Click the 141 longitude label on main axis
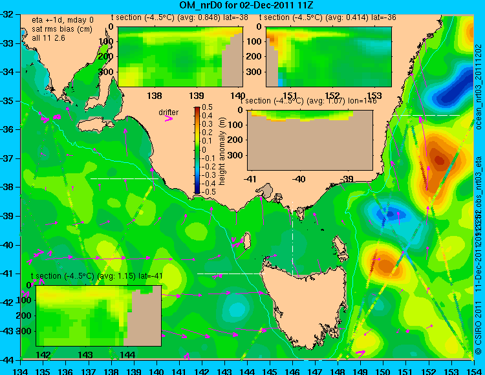This screenshot has width=485, height=375. point(179,370)
